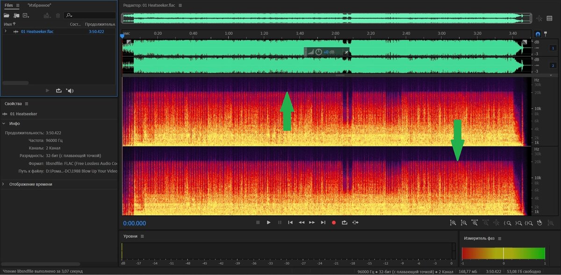Click the pin icon on the volume HUD

pos(346,52)
